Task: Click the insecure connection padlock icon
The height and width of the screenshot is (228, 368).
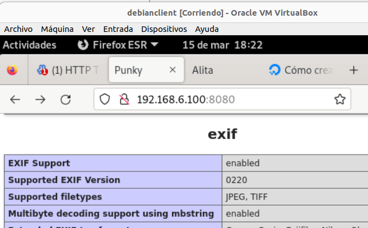Action: click(124, 100)
